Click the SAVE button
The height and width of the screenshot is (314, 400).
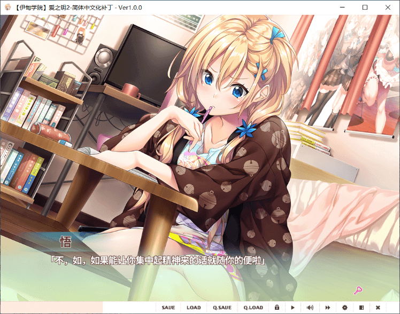point(168,308)
